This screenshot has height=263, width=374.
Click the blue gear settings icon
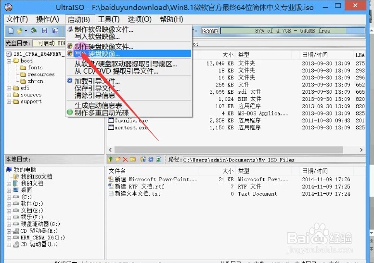[x=151, y=159]
